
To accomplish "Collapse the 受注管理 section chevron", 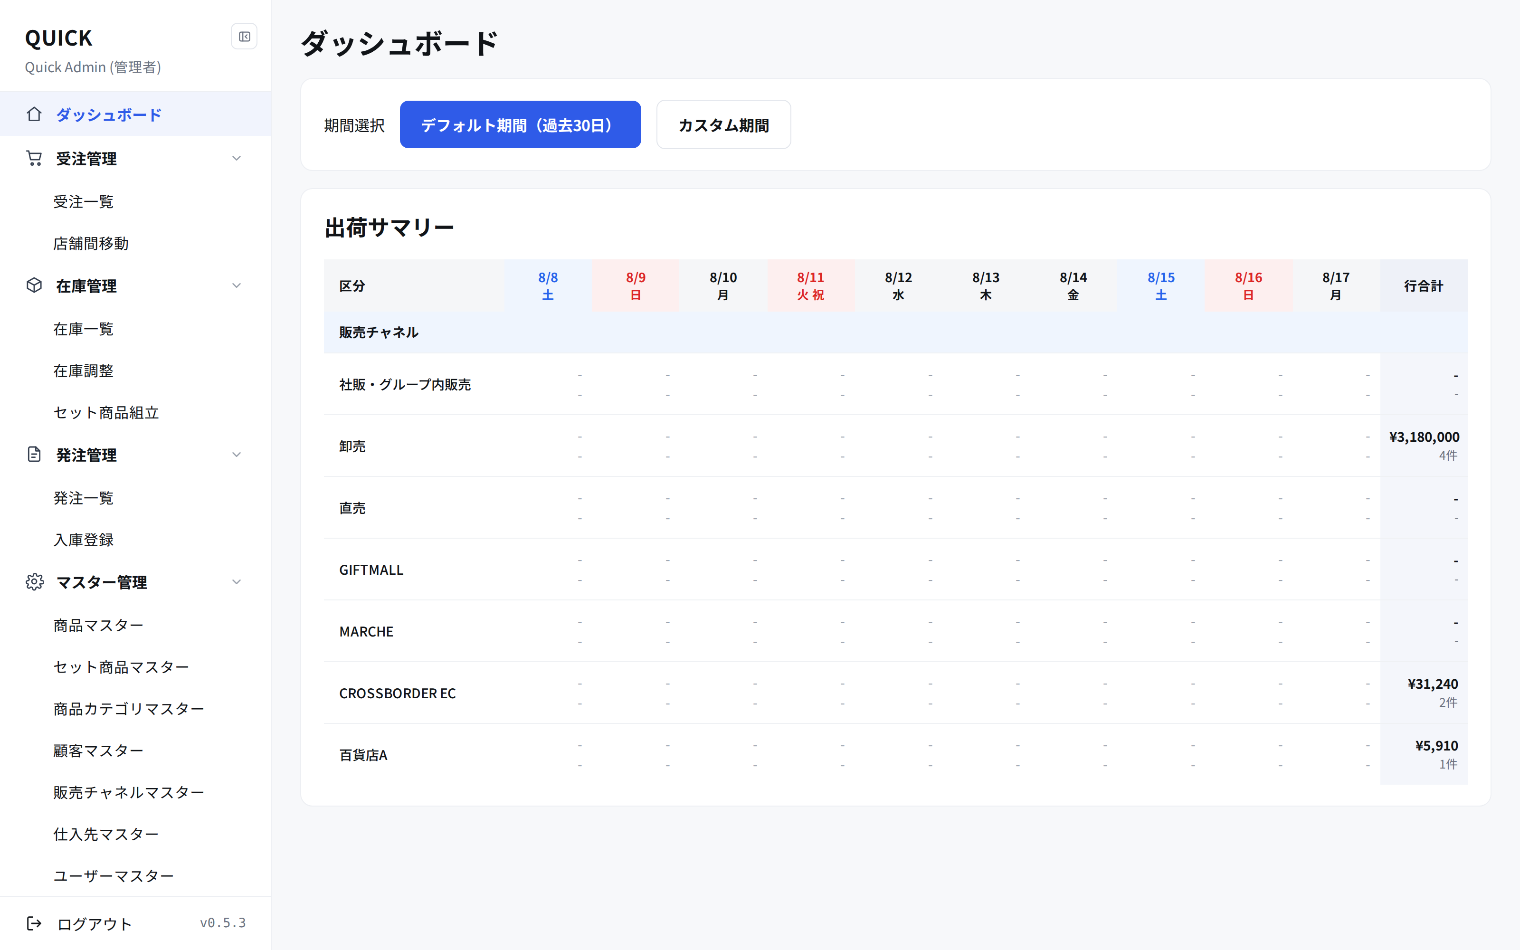I will click(236, 158).
